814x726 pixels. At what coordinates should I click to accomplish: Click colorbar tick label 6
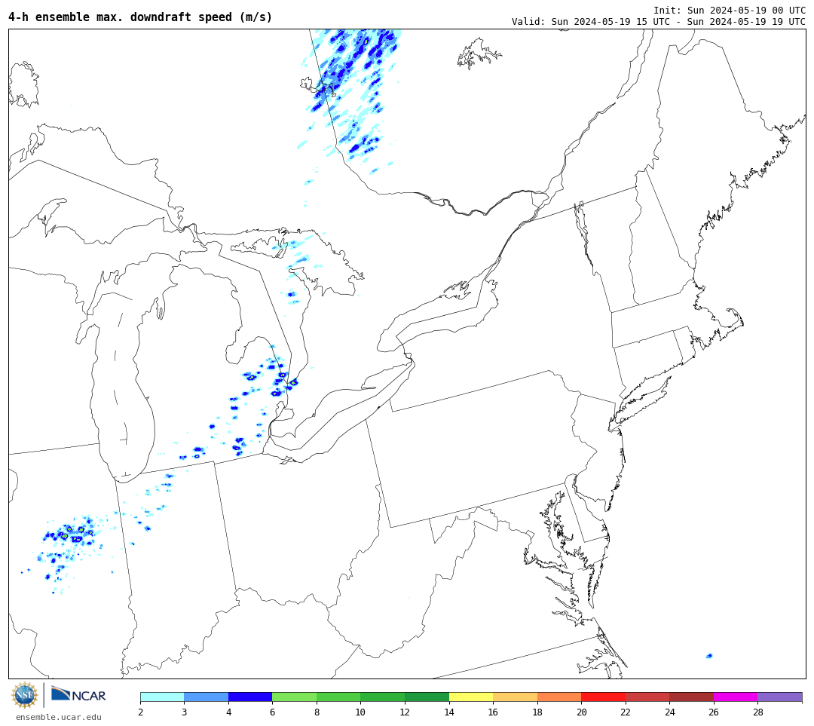(x=273, y=712)
